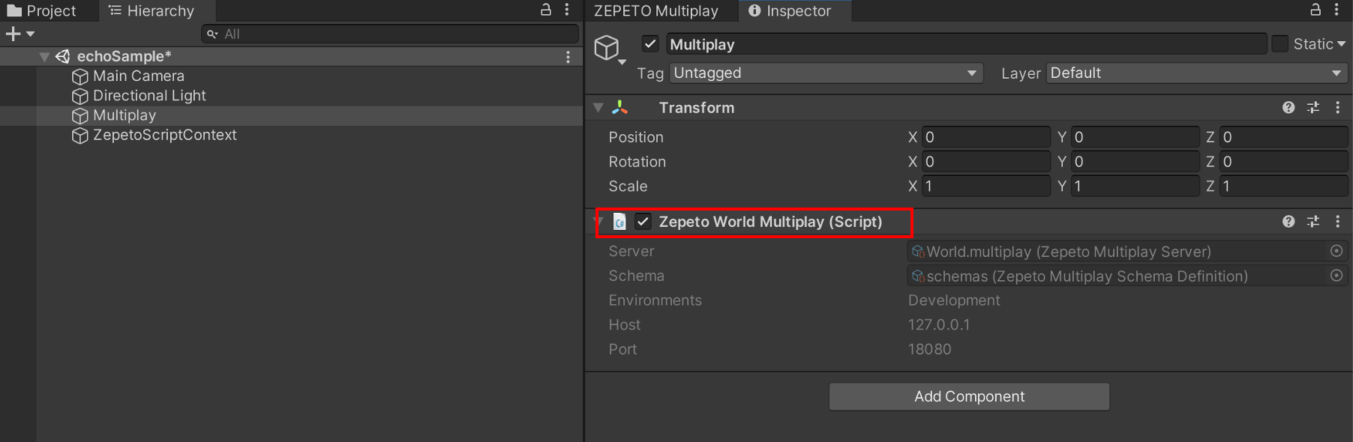Open the Layer dropdown showing Default
1353x442 pixels.
coord(1195,73)
